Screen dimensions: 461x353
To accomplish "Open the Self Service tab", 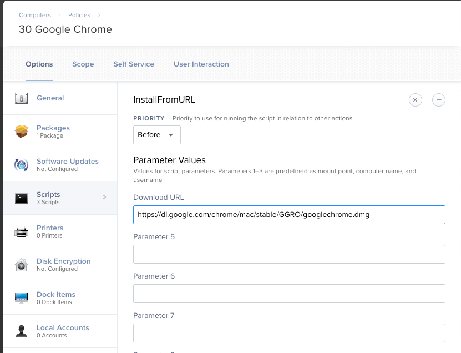I will pos(134,64).
